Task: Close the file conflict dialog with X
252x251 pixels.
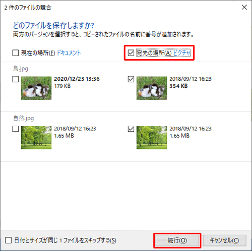Action: point(244,7)
